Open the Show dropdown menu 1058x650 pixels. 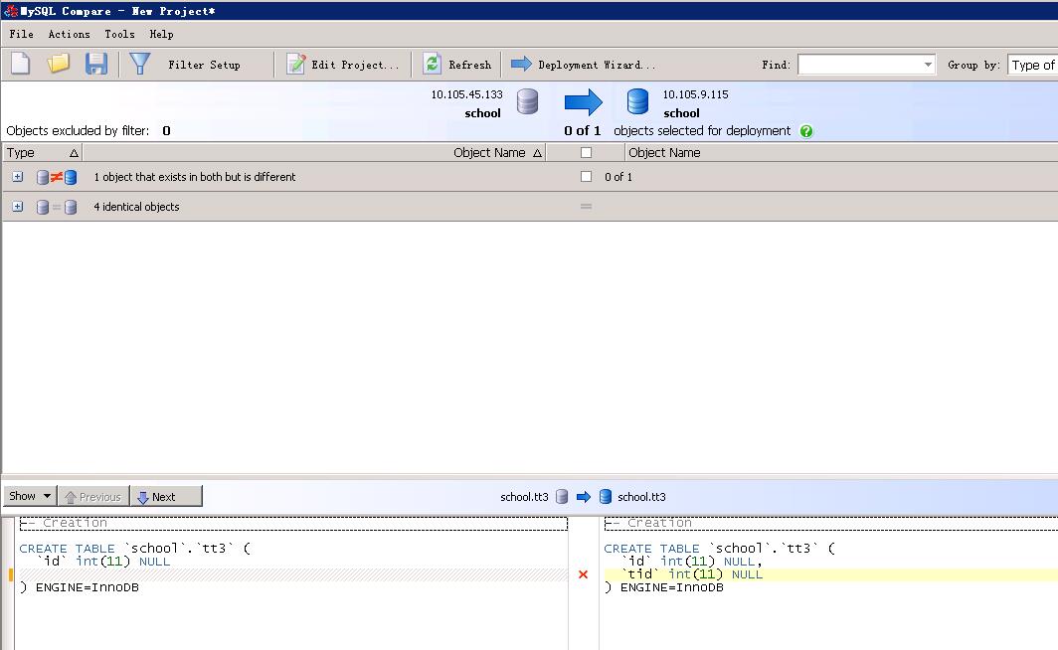click(30, 496)
